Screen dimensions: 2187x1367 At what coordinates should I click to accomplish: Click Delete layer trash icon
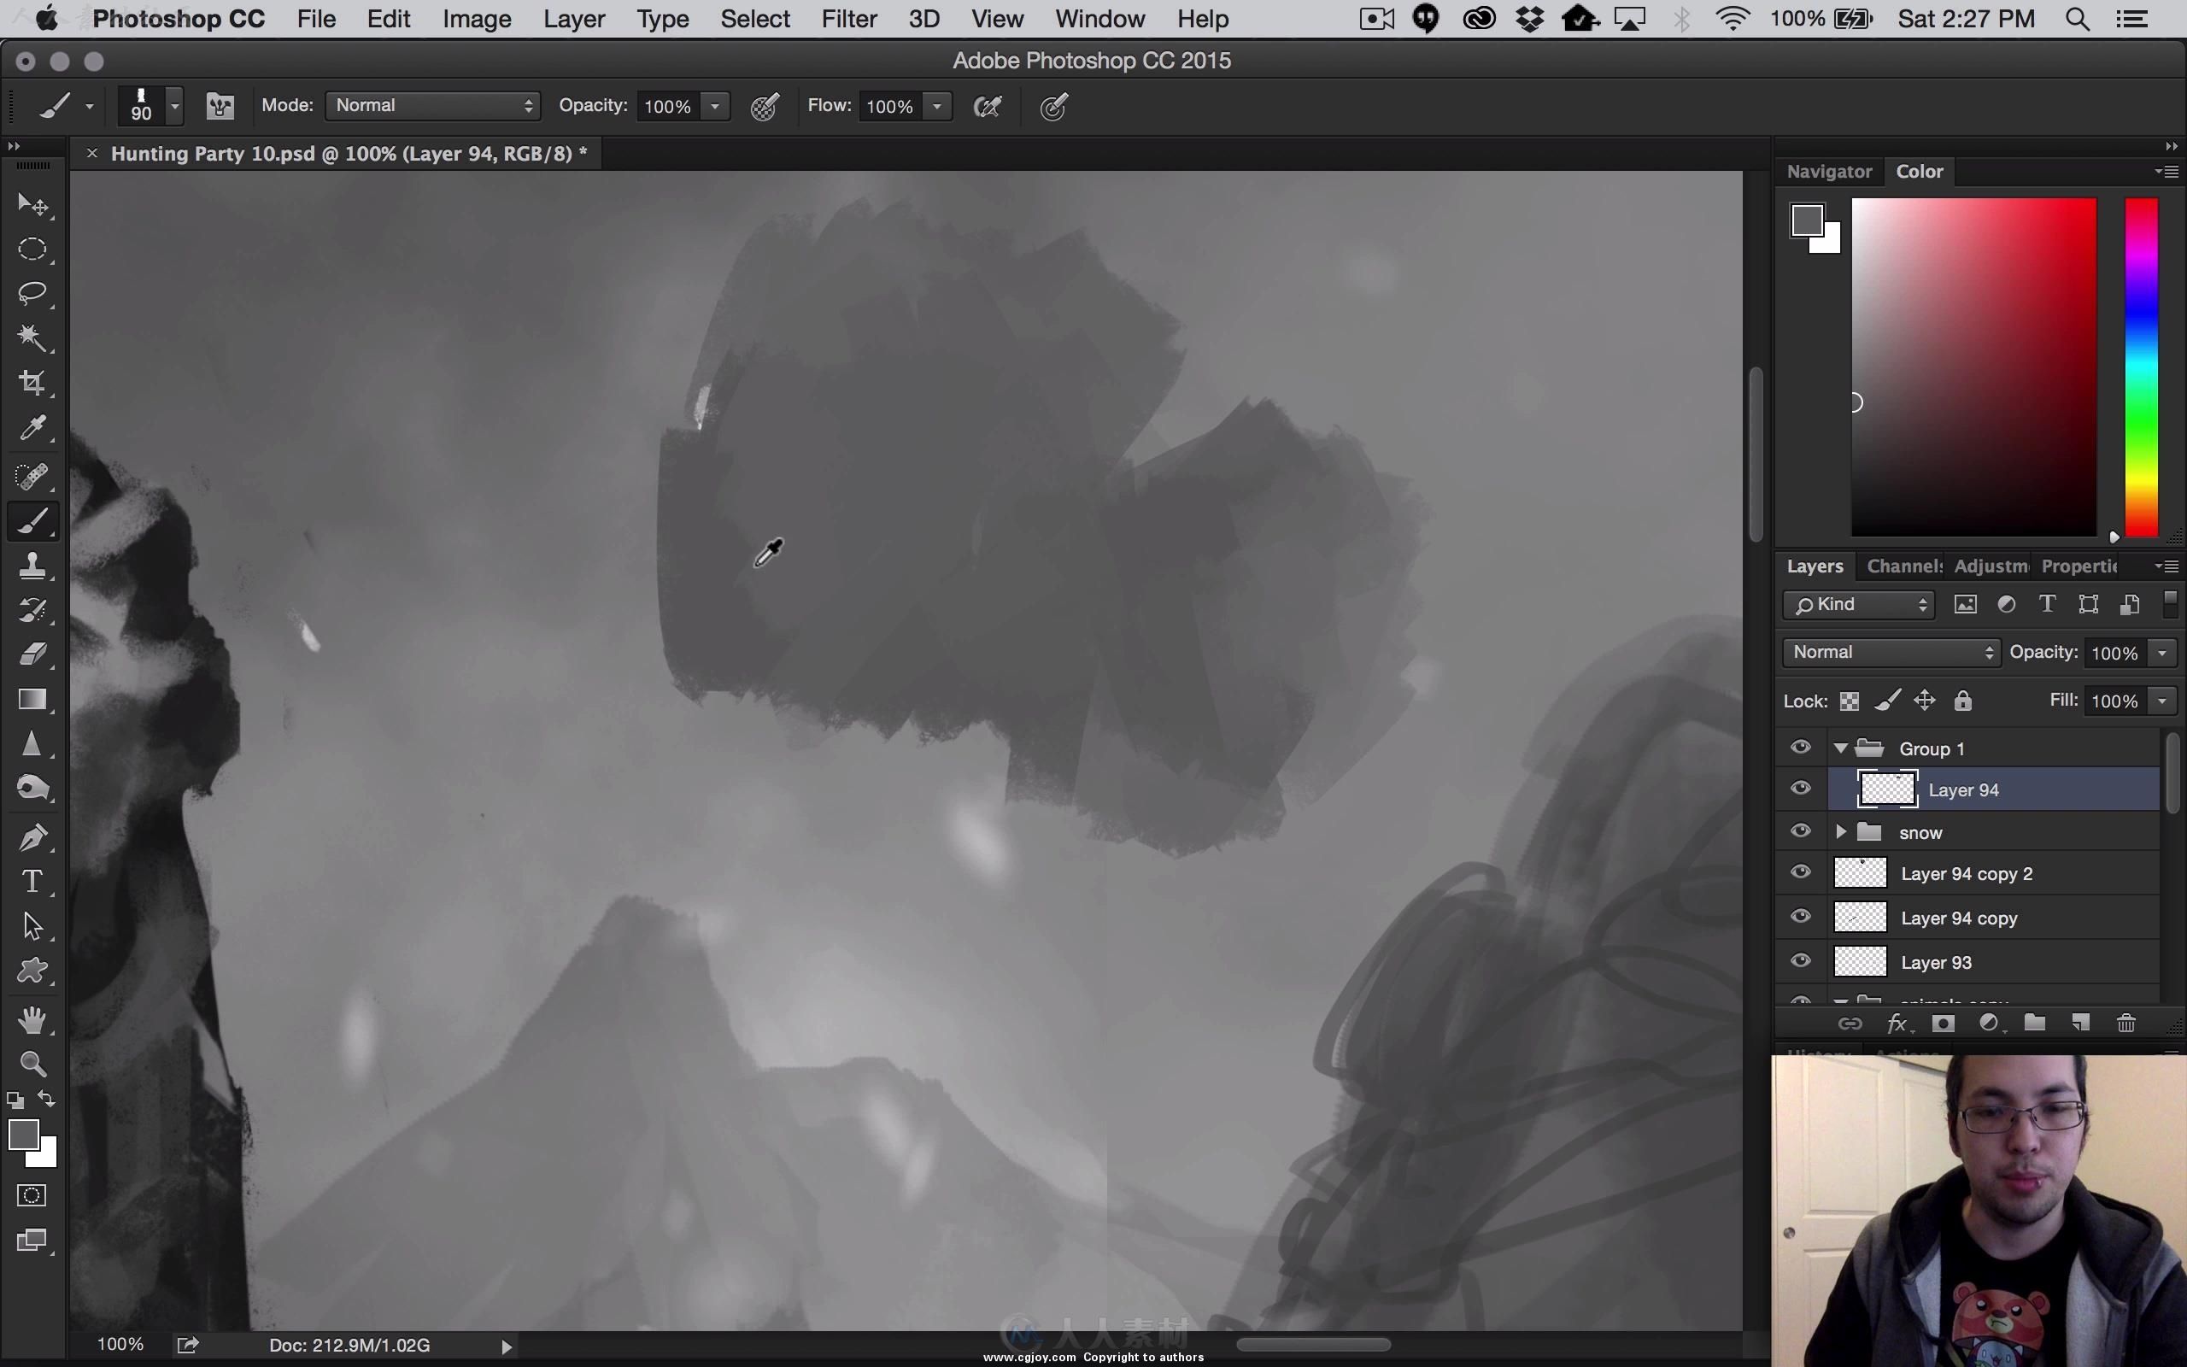[2125, 1024]
